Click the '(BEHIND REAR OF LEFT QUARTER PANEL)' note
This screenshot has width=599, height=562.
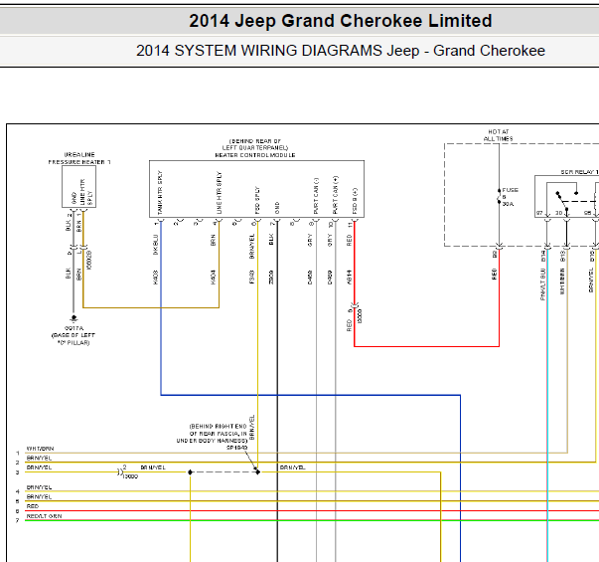(255, 144)
